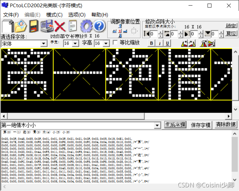Open the 字高 16 dropdown
The width and height of the screenshot is (239, 191).
coord(106,44)
